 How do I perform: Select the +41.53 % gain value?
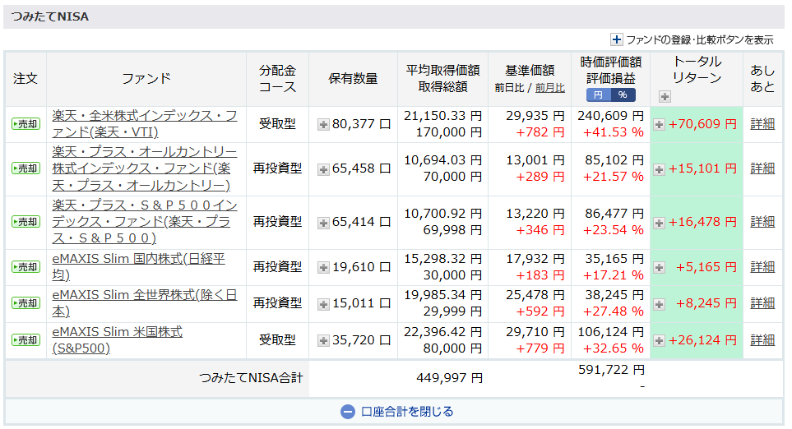coord(614,132)
